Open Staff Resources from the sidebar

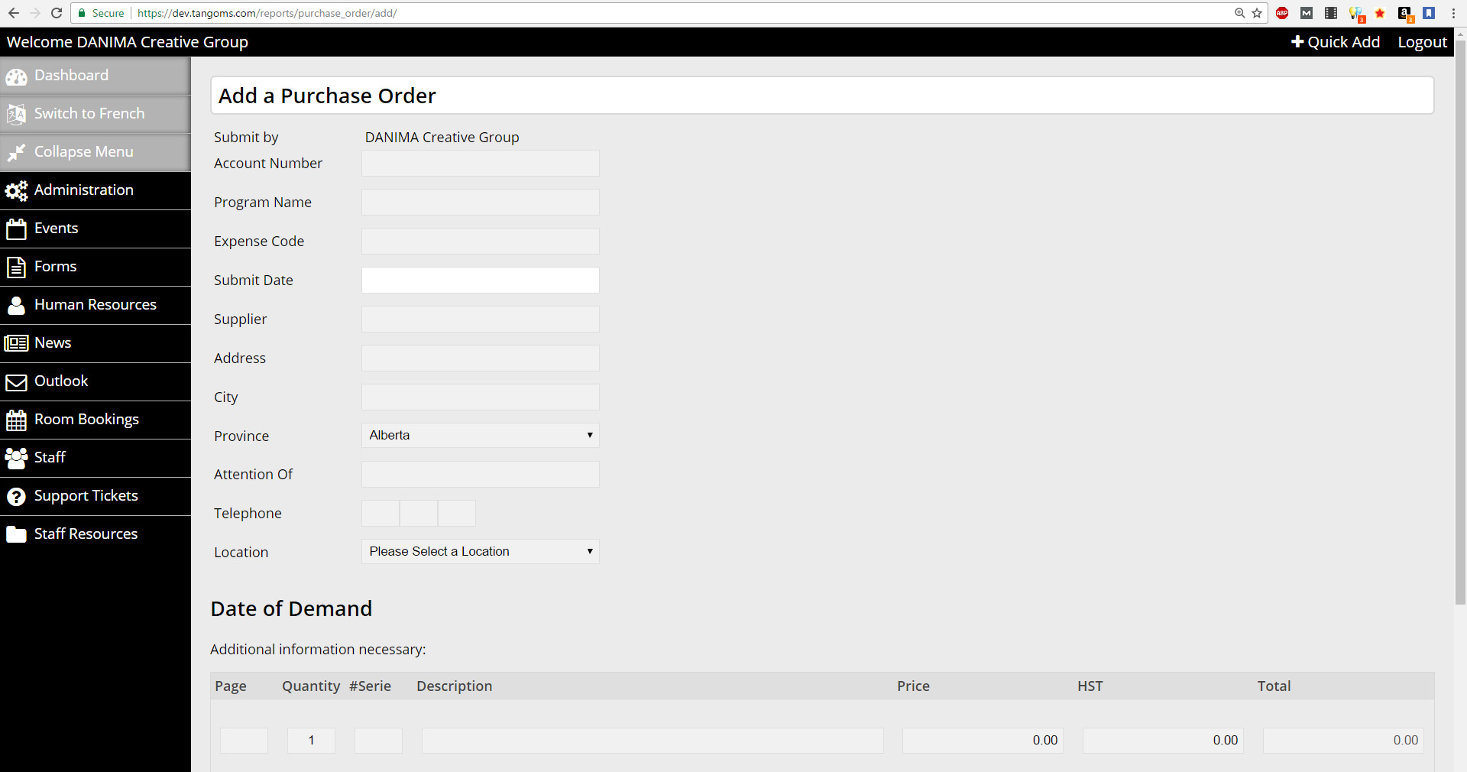click(x=96, y=534)
